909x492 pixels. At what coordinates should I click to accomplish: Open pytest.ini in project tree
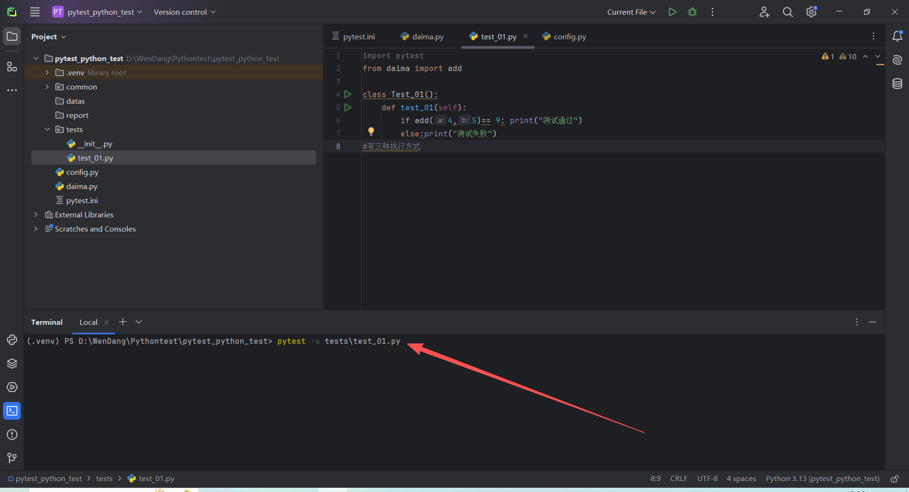coord(82,200)
